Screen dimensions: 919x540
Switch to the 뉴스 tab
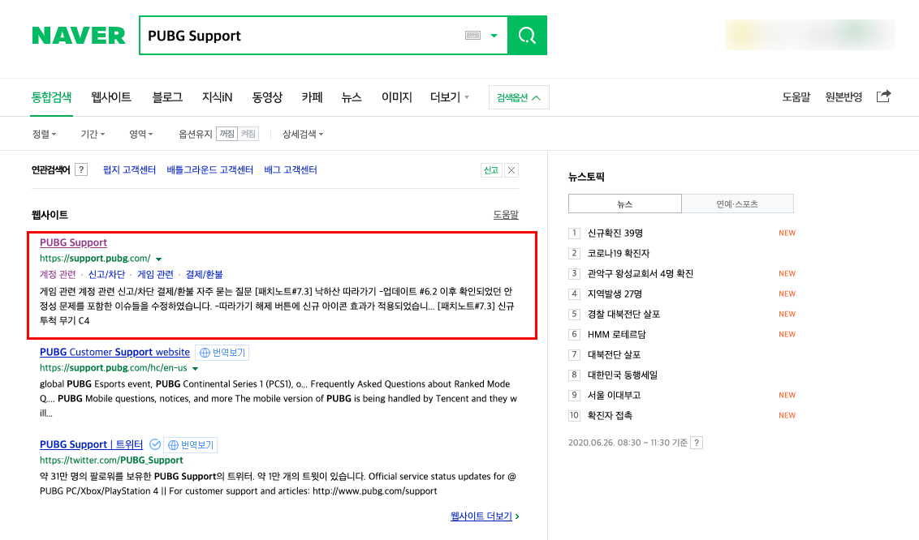coord(352,97)
